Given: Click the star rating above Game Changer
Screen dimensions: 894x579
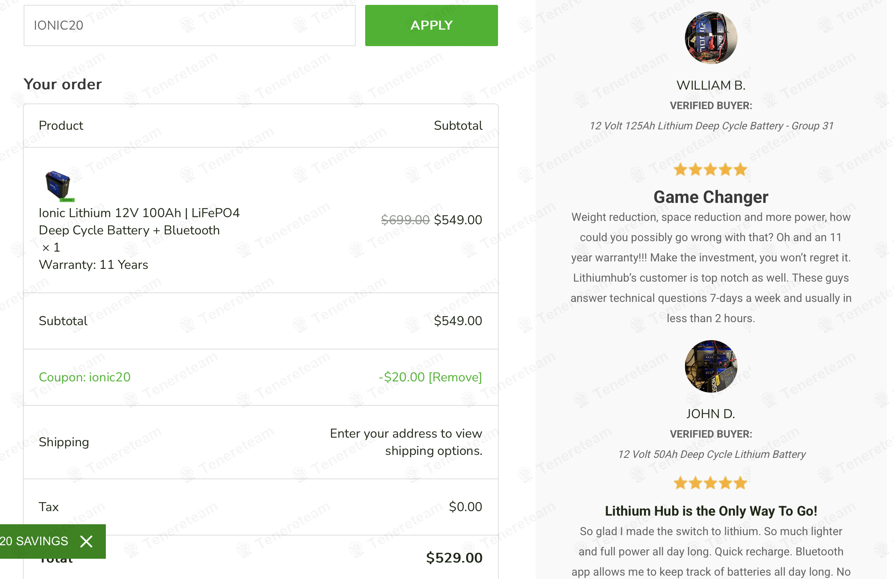Looking at the screenshot, I should [x=710, y=170].
